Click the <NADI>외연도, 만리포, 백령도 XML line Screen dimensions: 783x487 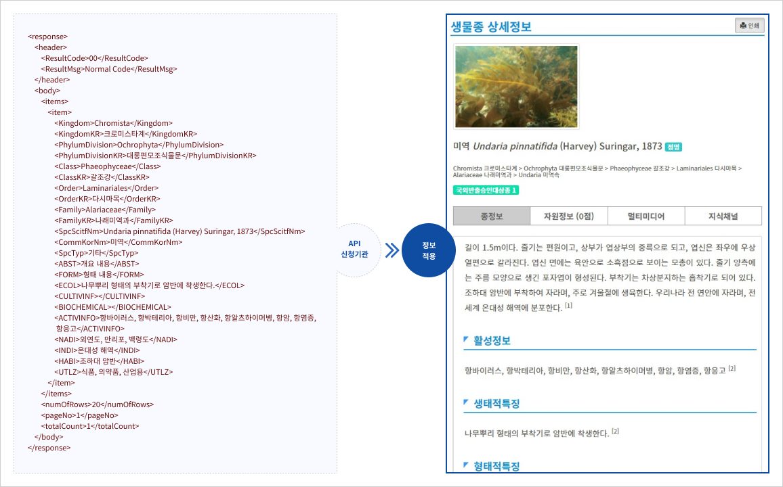(116, 340)
